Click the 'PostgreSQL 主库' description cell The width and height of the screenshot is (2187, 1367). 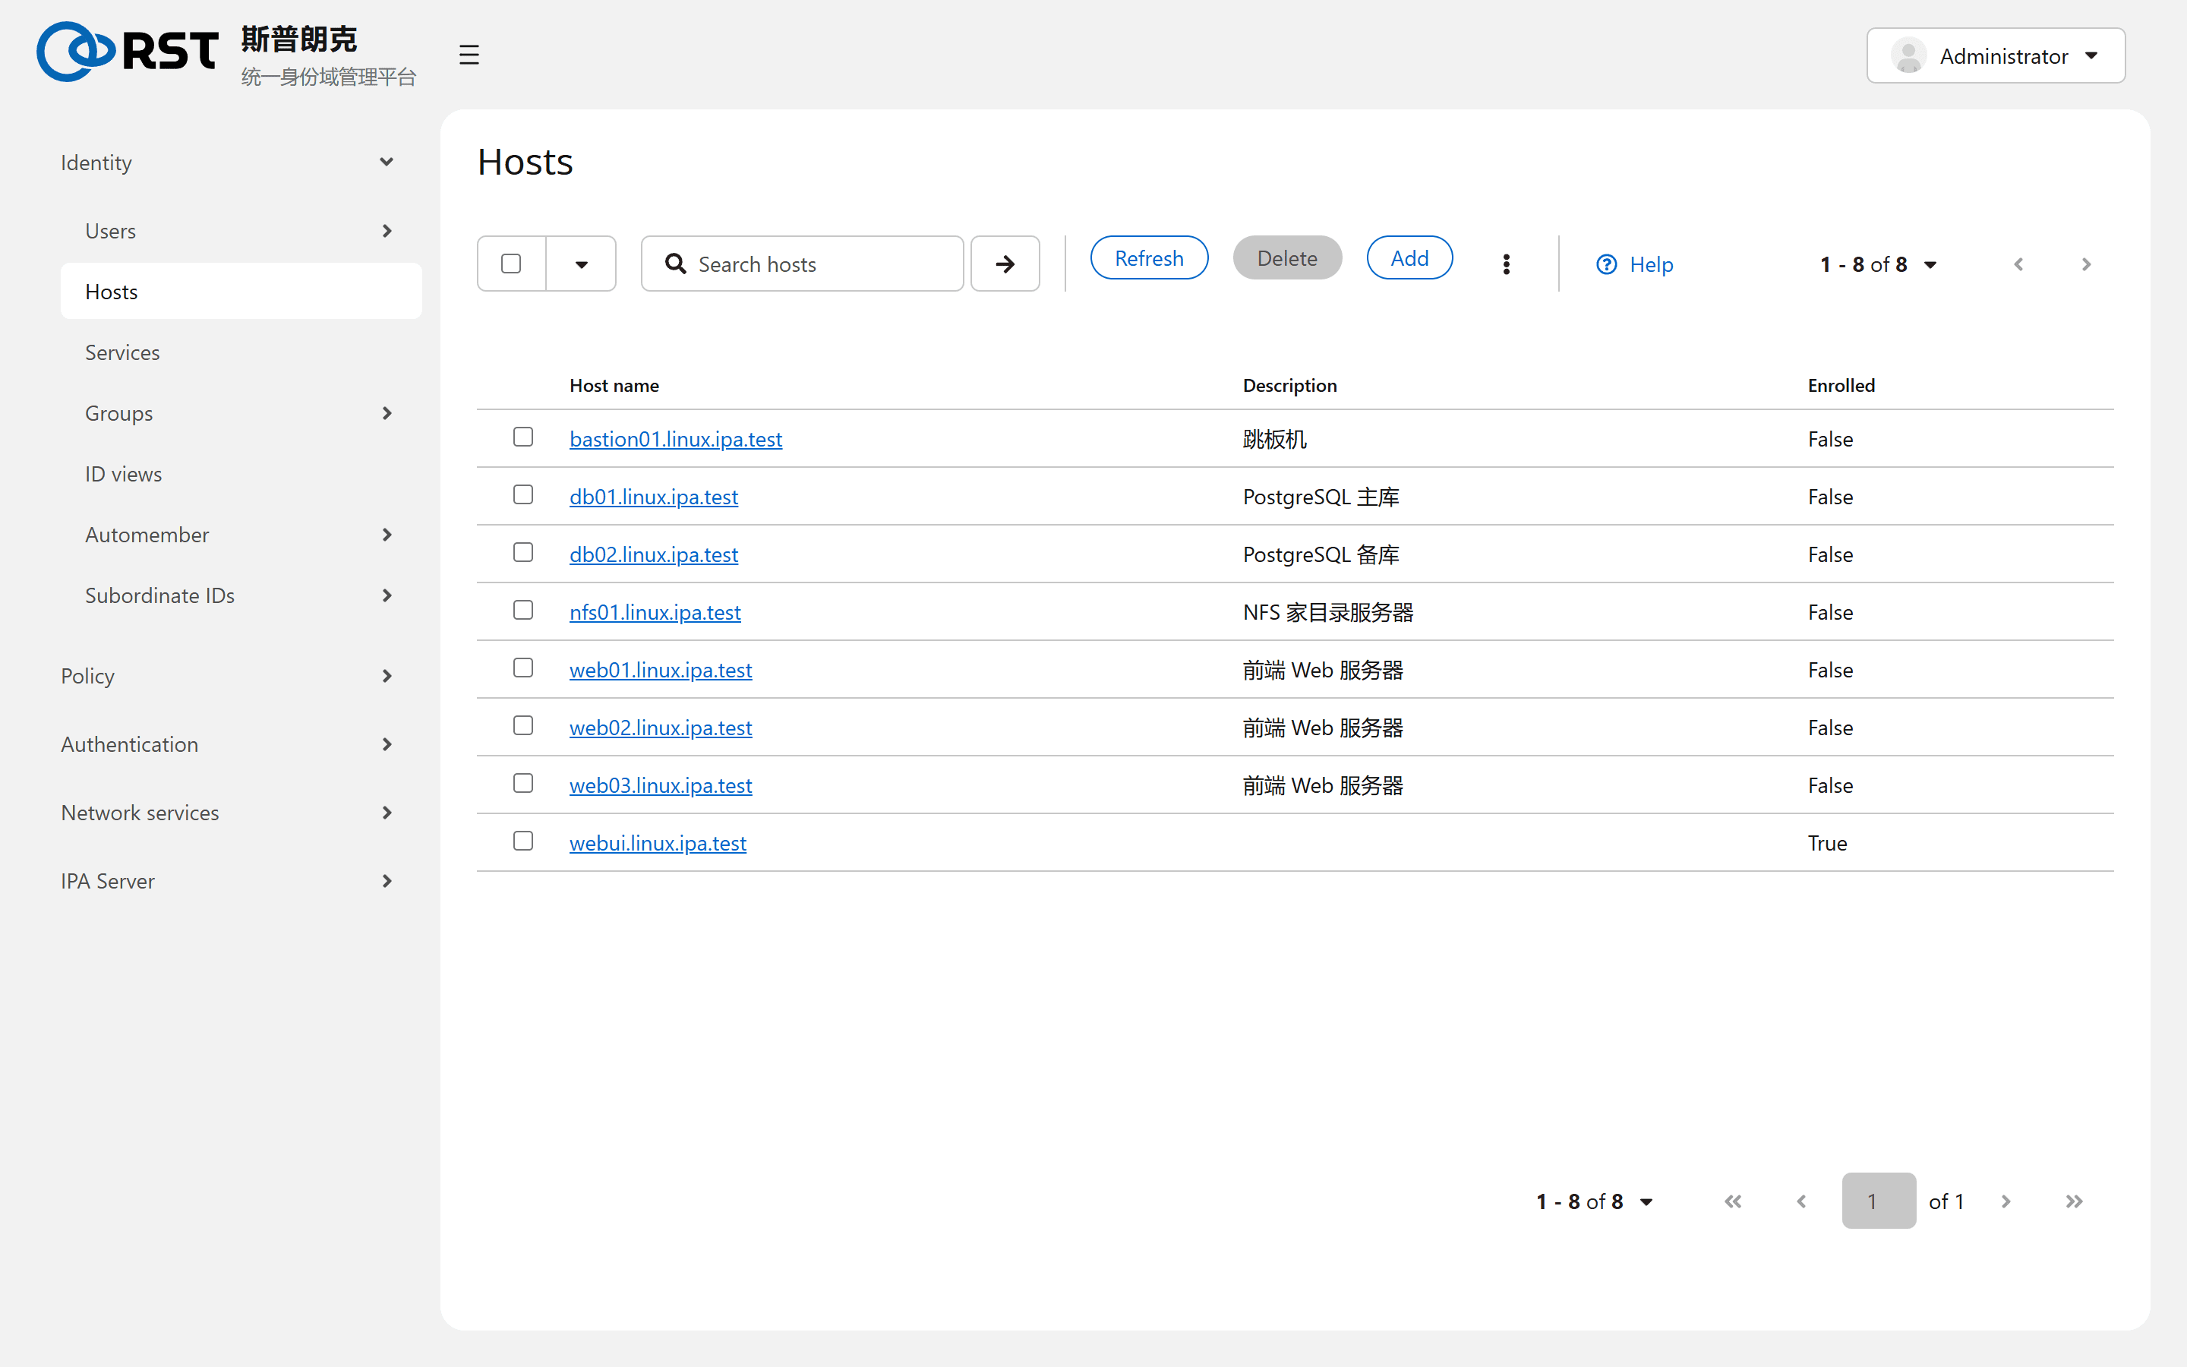(1321, 497)
